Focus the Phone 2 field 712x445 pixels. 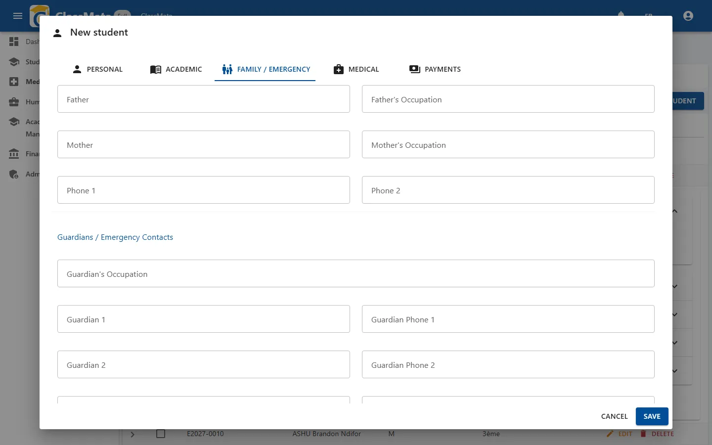click(x=508, y=190)
